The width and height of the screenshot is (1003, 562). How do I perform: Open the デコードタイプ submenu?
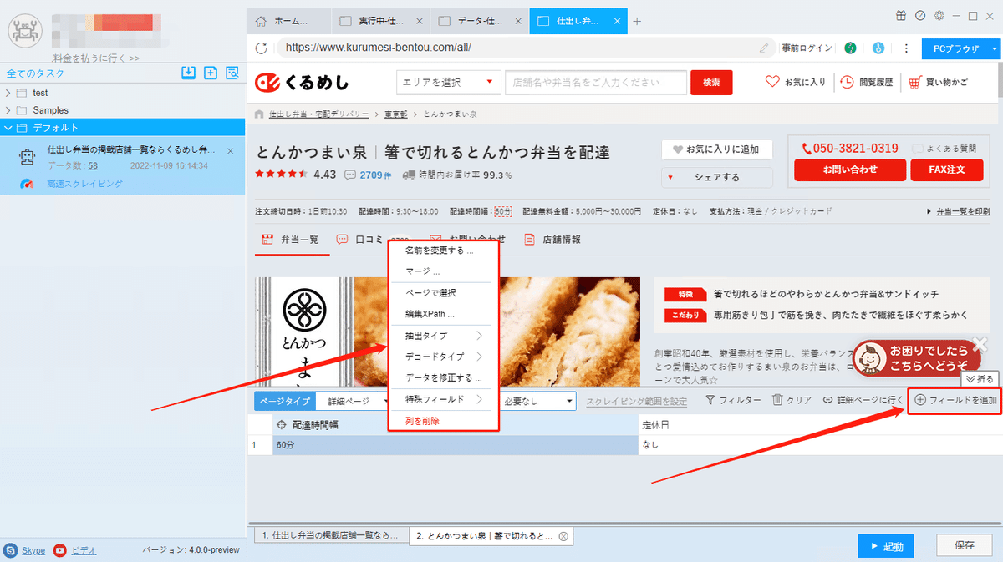[x=444, y=357]
